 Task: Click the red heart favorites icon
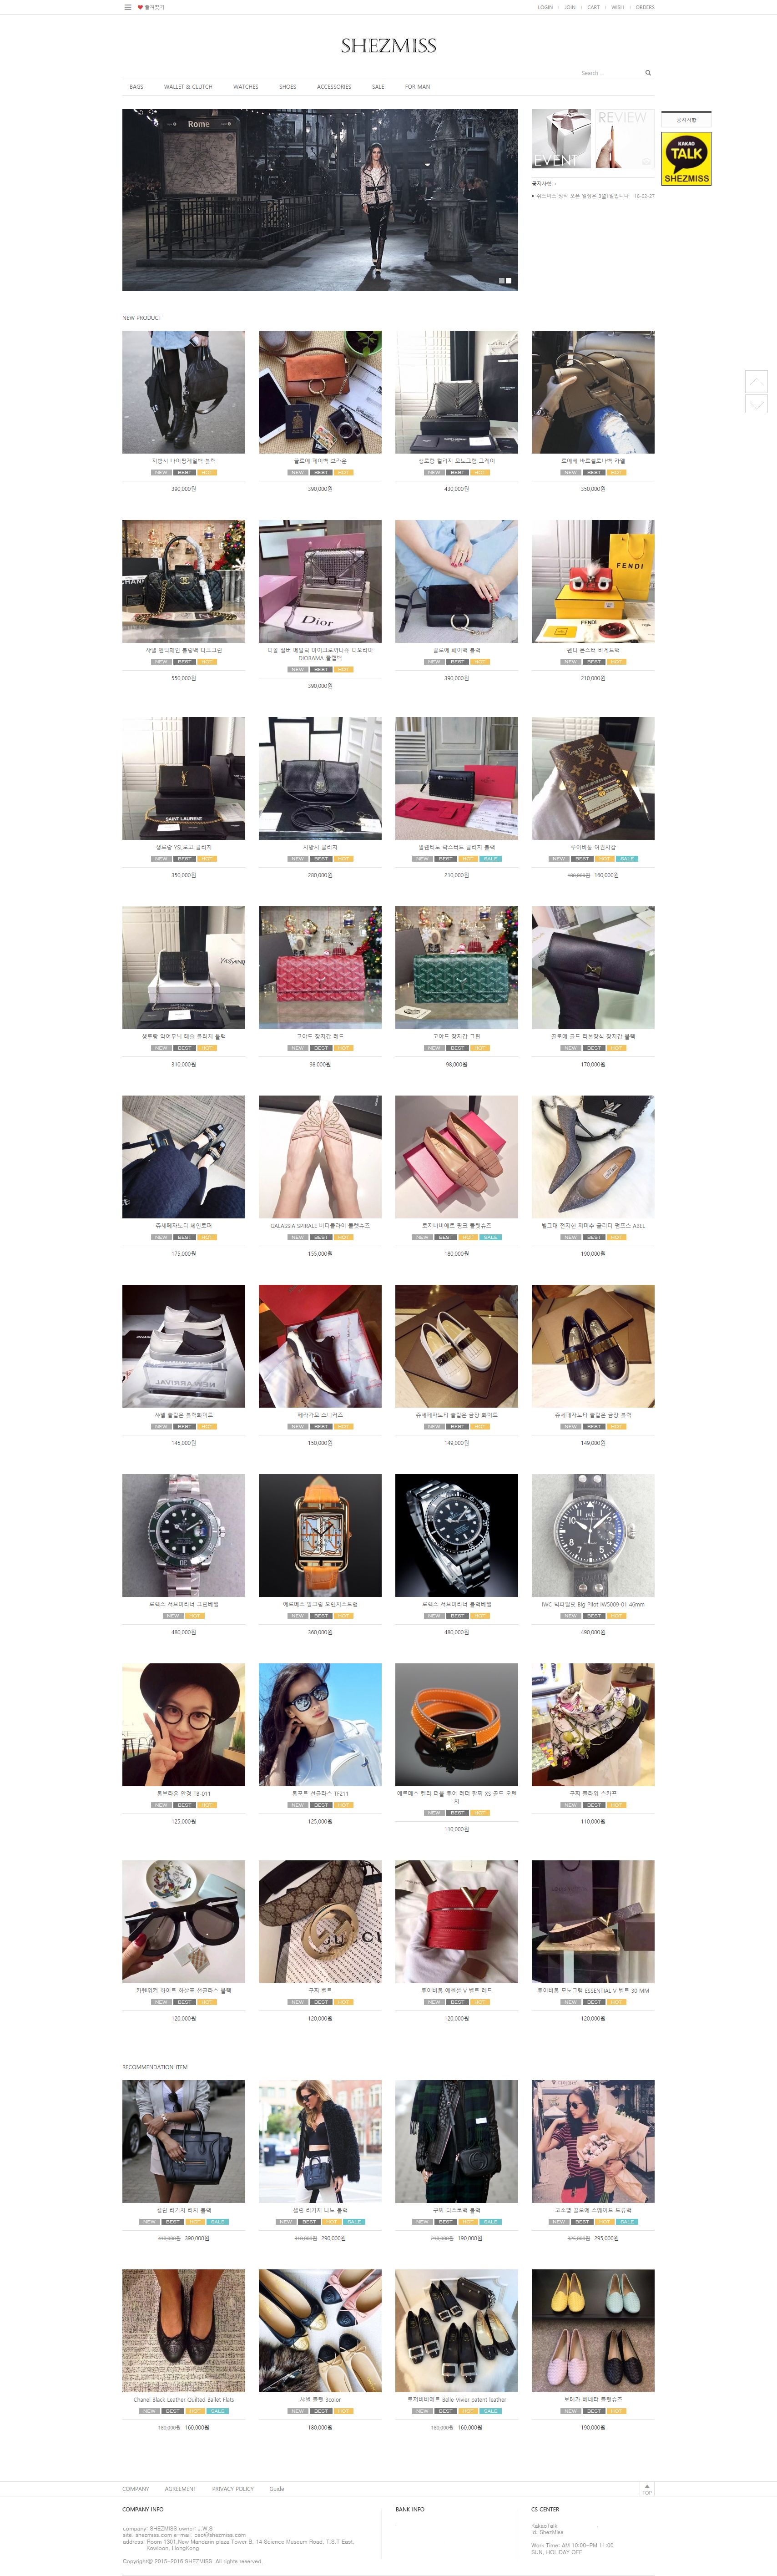pos(140,7)
